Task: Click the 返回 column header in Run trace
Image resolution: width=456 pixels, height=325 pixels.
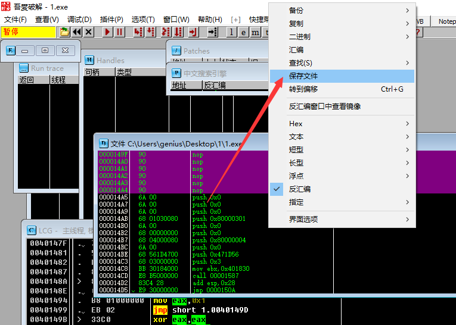Action: [x=34, y=80]
